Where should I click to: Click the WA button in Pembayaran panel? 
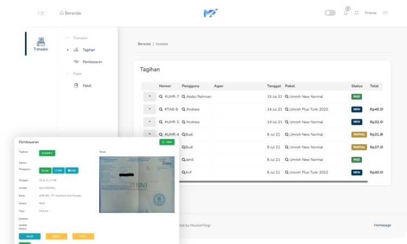59,170
